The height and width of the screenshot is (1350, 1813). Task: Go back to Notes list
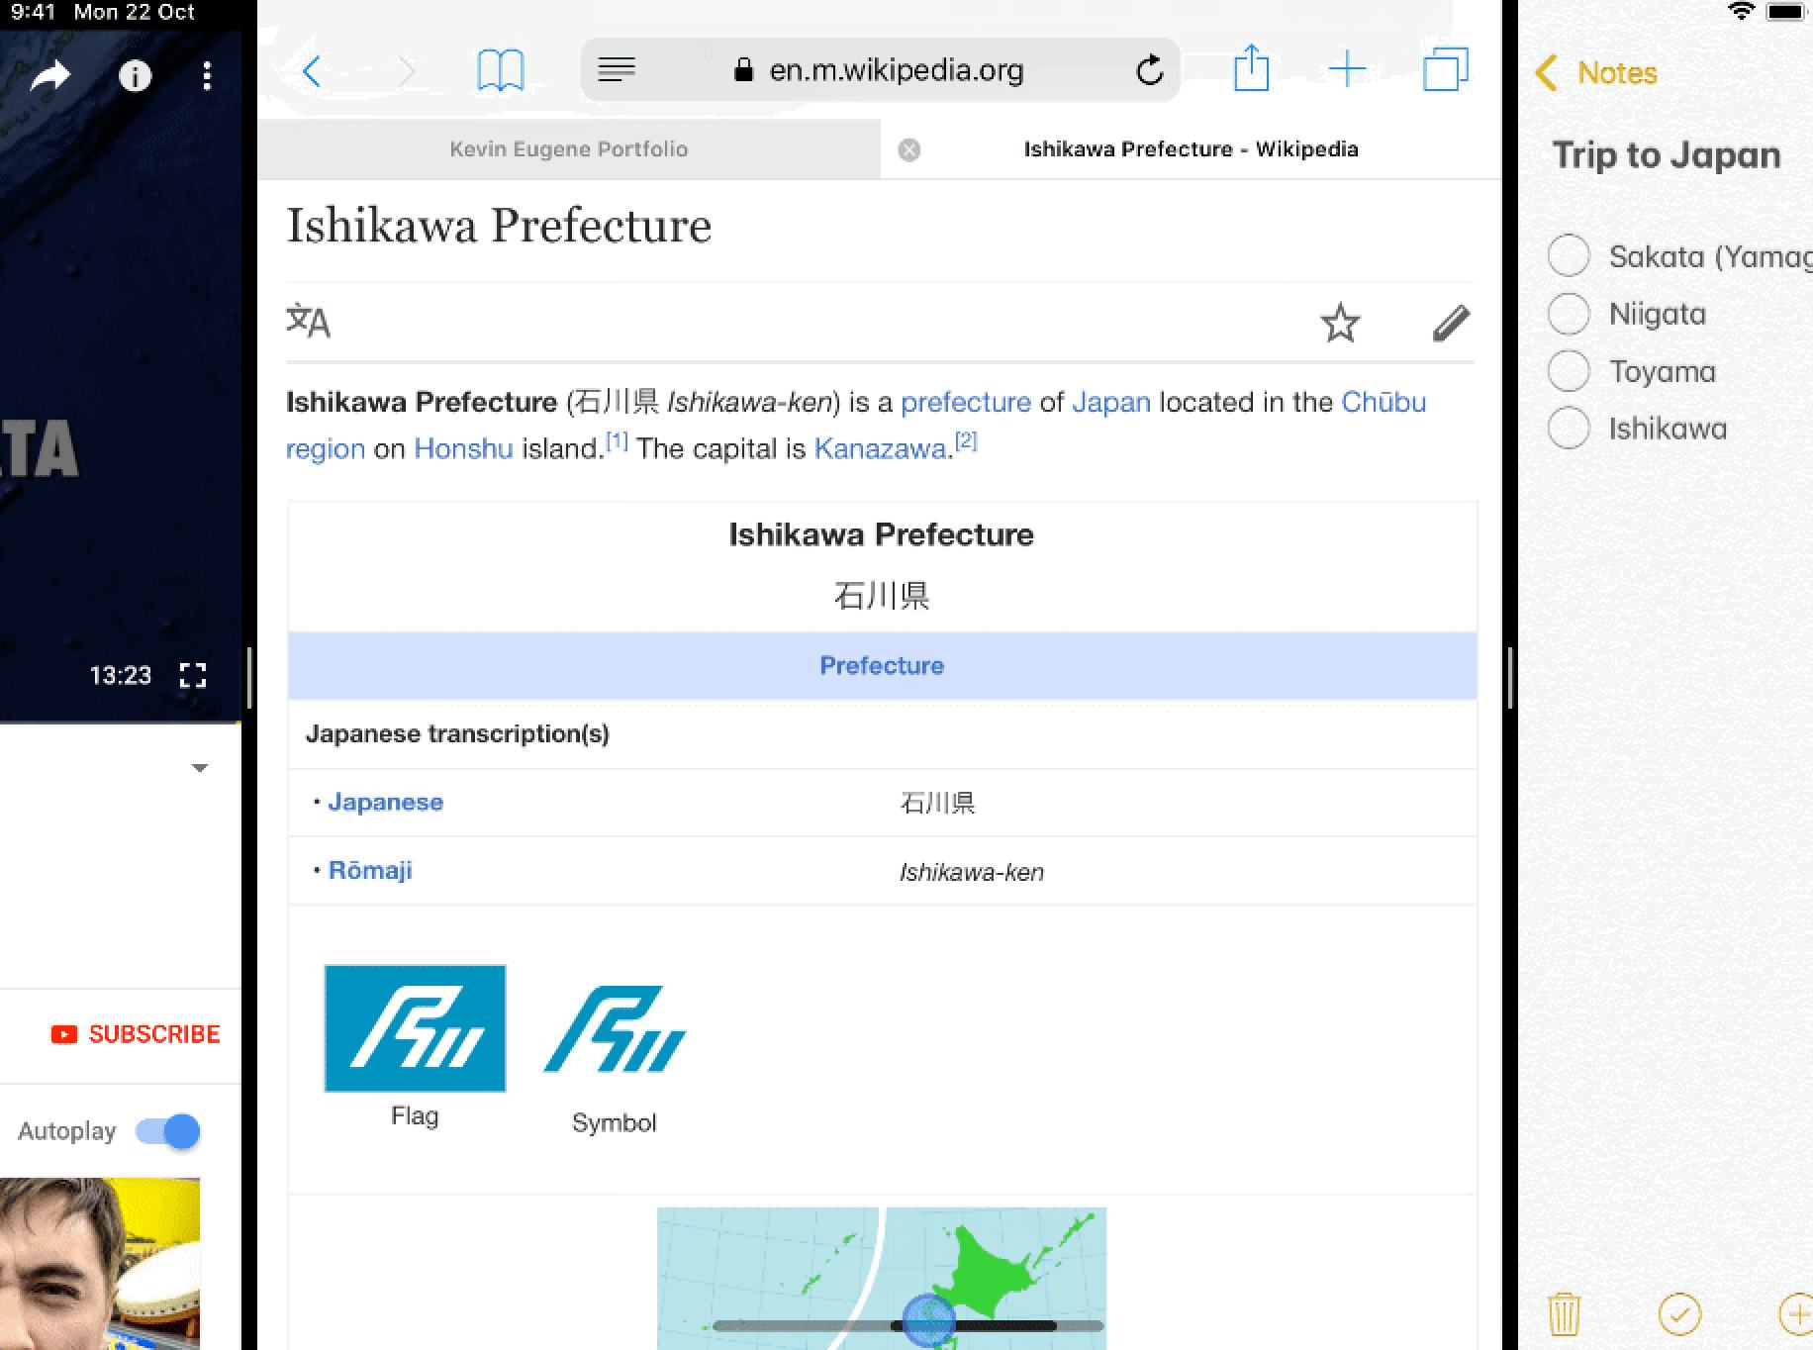pos(1595,73)
